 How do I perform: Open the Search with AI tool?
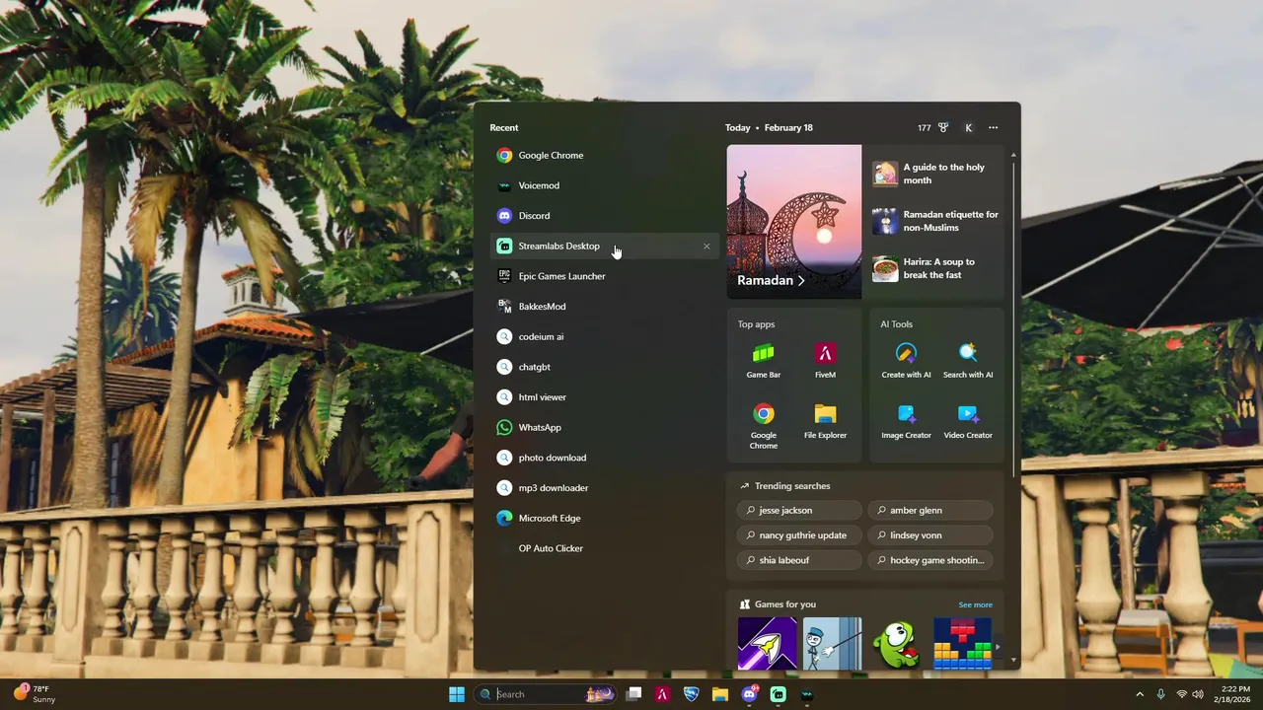[968, 360]
